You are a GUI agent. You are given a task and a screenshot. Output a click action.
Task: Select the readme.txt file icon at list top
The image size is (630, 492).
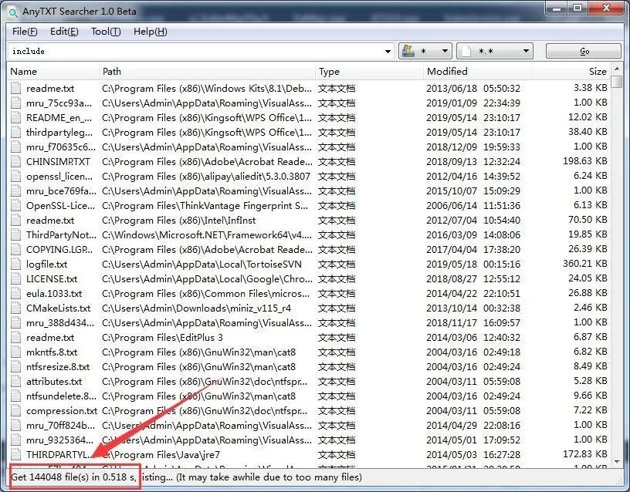click(17, 88)
